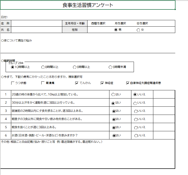The width and height of the screenshot is (188, 175).
Task: Click the 氏名 name input cell
Action: pyautogui.click(x=36, y=30)
